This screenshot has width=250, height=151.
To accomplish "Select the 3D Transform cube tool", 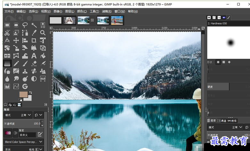I will pyautogui.click(x=43, y=48).
